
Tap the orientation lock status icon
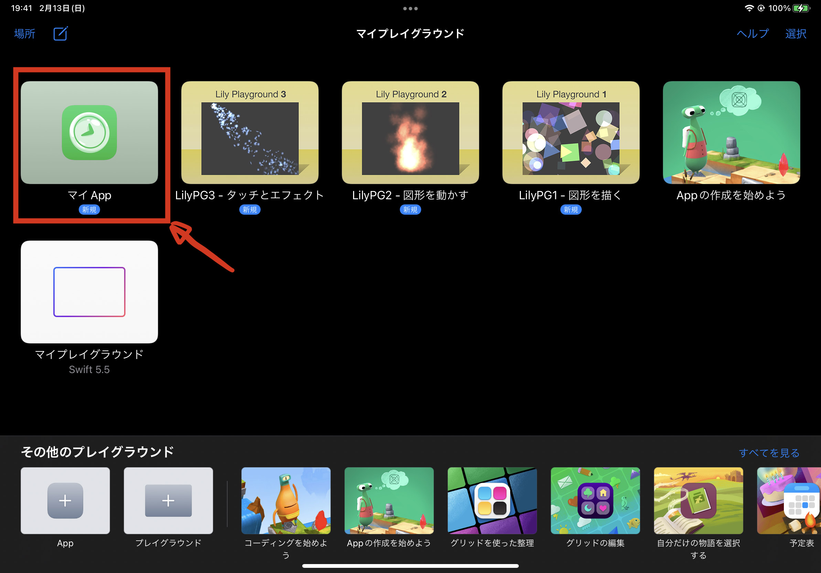(x=761, y=8)
